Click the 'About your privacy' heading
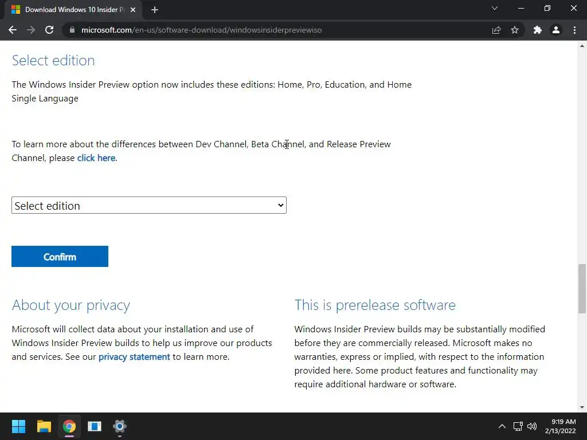The width and height of the screenshot is (587, 440). pos(71,305)
